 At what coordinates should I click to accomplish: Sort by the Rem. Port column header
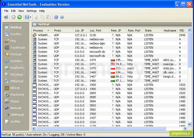coord(135,30)
